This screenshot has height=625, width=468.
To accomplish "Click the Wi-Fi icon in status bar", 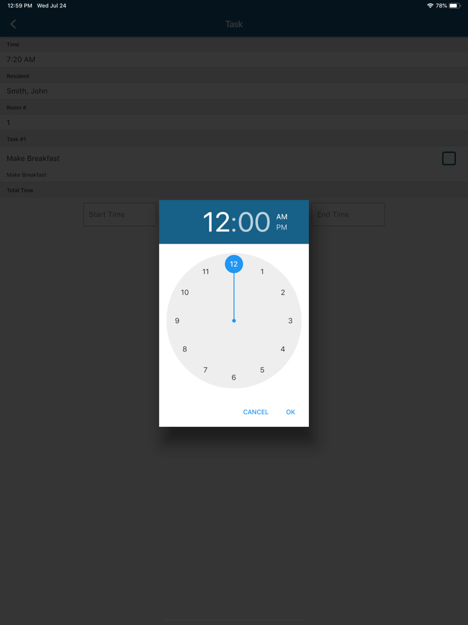I will click(x=430, y=5).
